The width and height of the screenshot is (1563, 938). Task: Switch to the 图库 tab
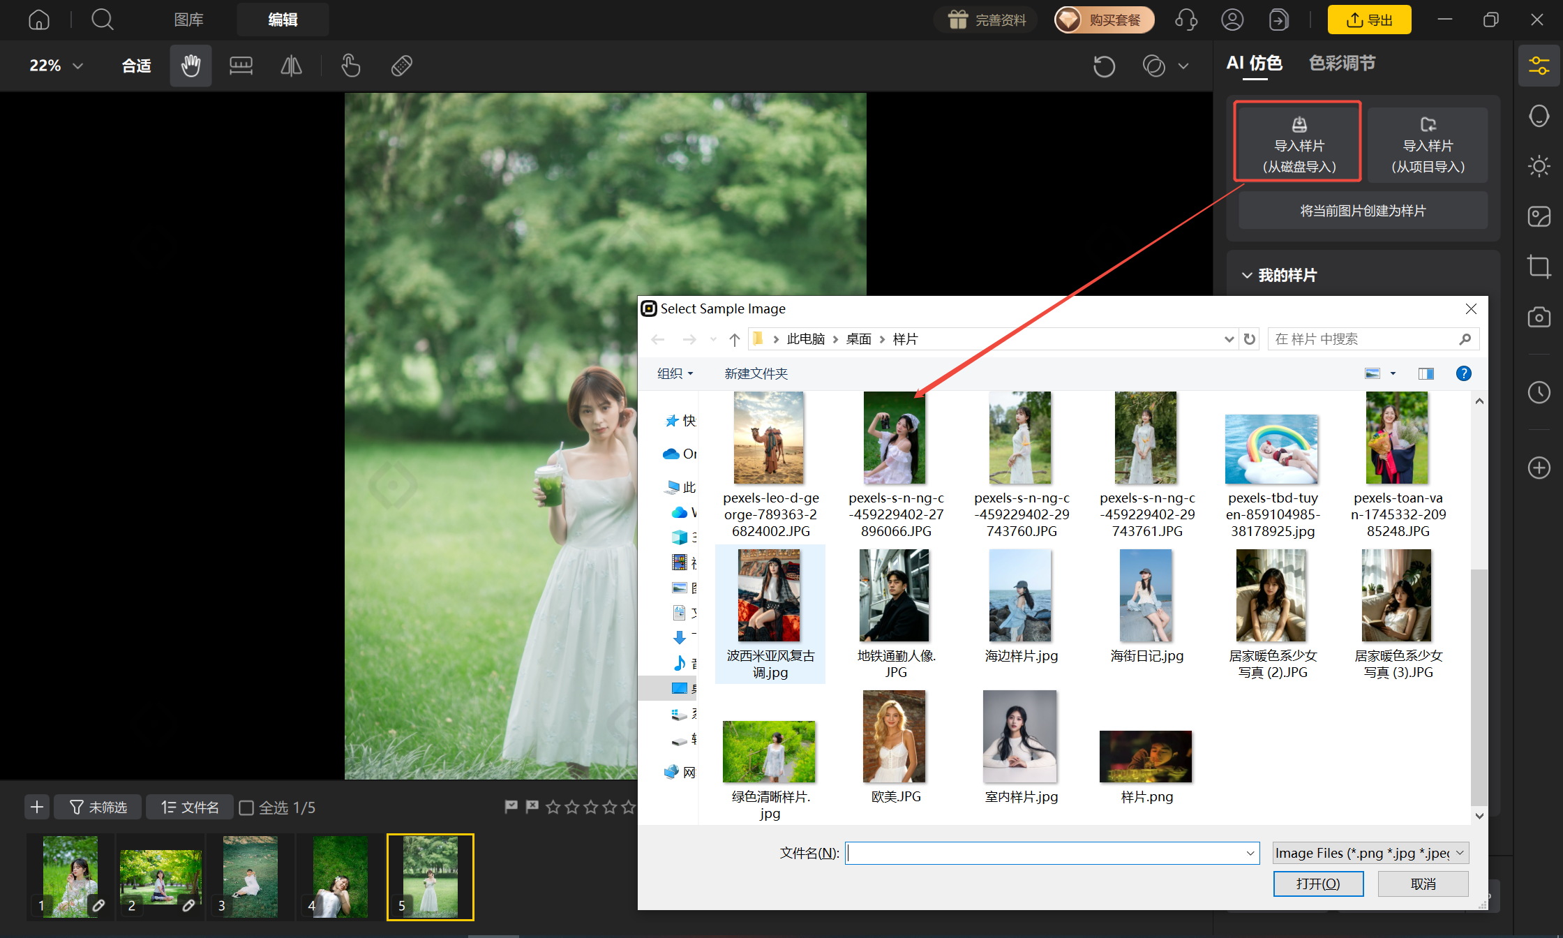(x=188, y=20)
